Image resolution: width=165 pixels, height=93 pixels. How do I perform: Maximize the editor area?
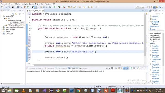click(145, 11)
